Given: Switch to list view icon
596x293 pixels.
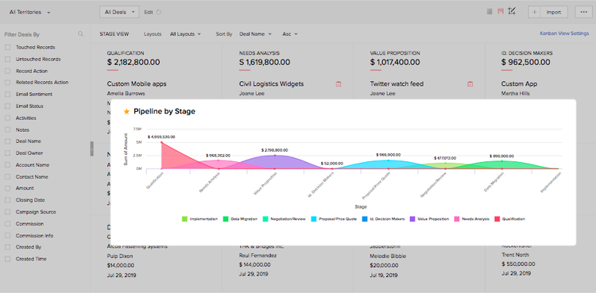Looking at the screenshot, I should point(490,12).
